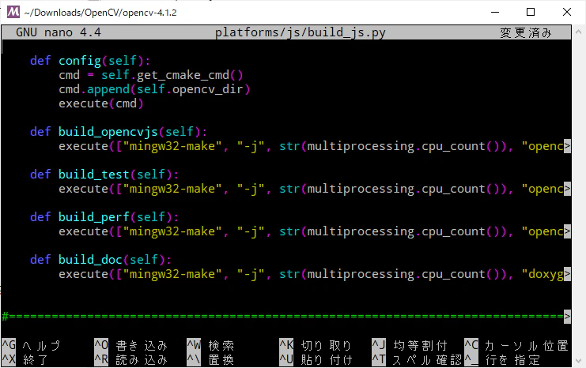Click '^U 貼り付け' paste shortcut
The height and width of the screenshot is (368, 586).
pyautogui.click(x=316, y=360)
